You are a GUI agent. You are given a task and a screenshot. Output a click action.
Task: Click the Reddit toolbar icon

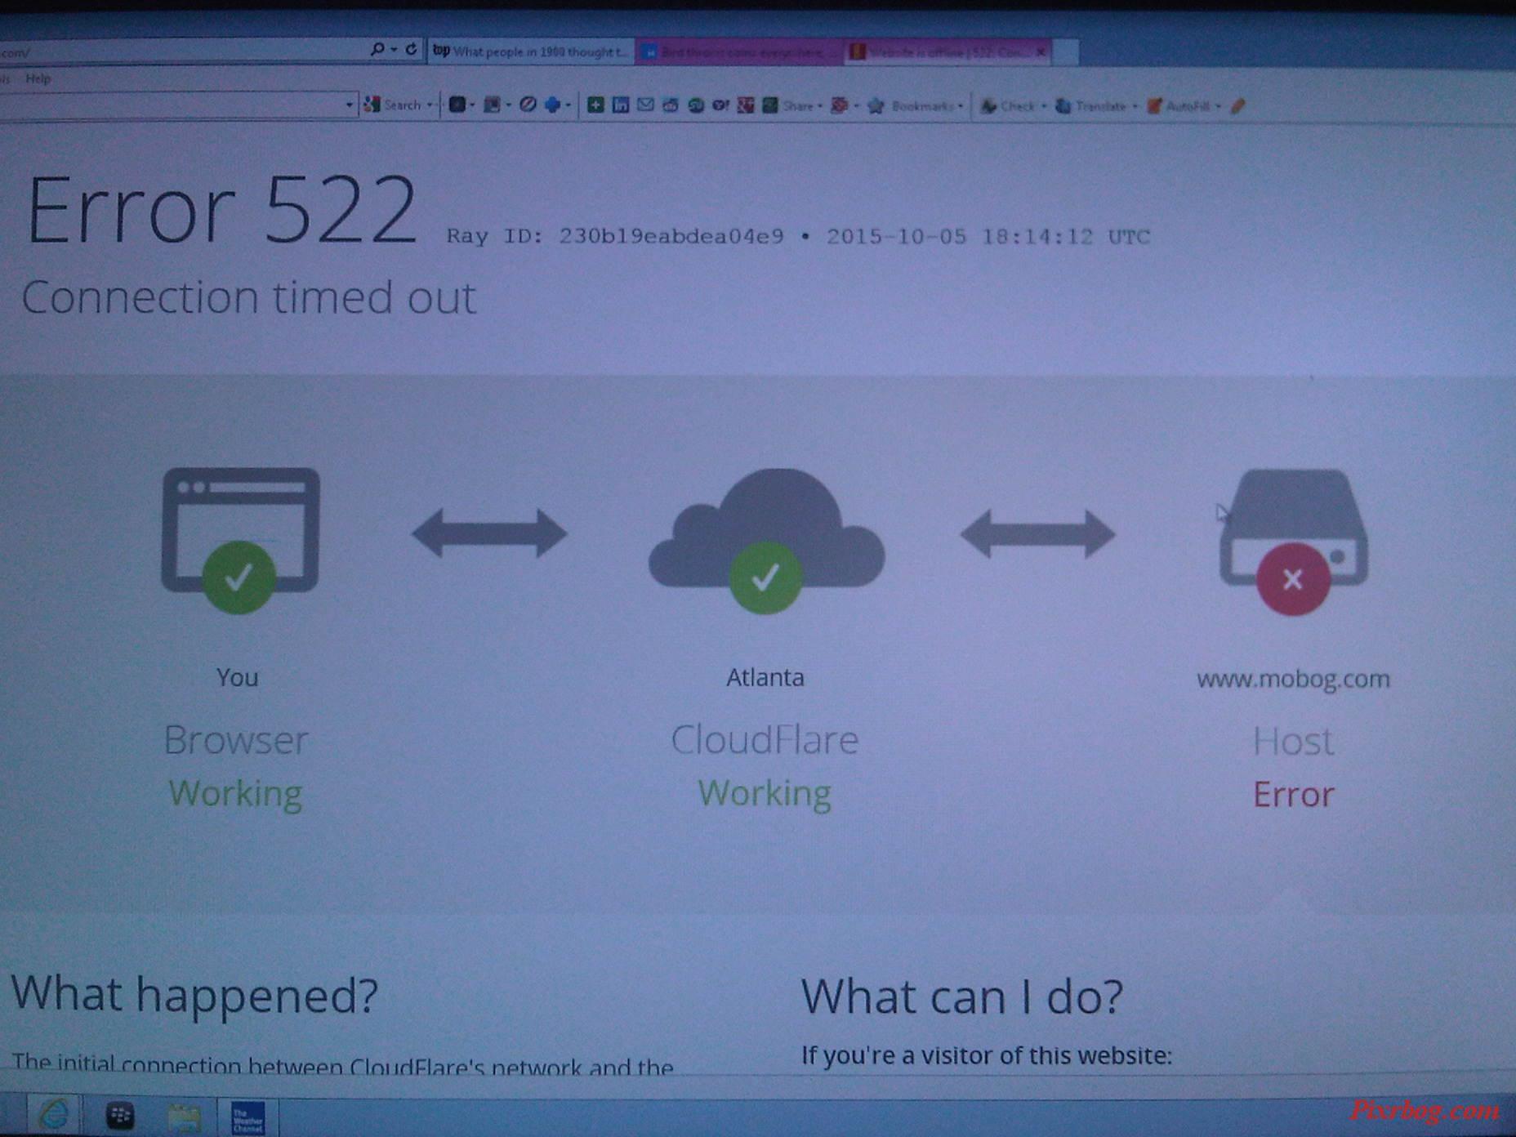pos(671,105)
